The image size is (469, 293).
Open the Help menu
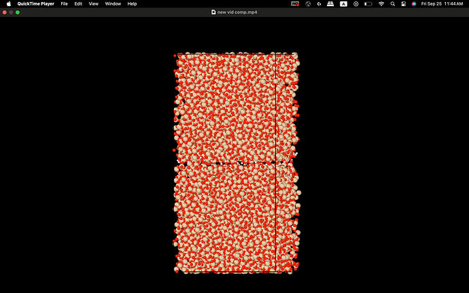pos(133,4)
